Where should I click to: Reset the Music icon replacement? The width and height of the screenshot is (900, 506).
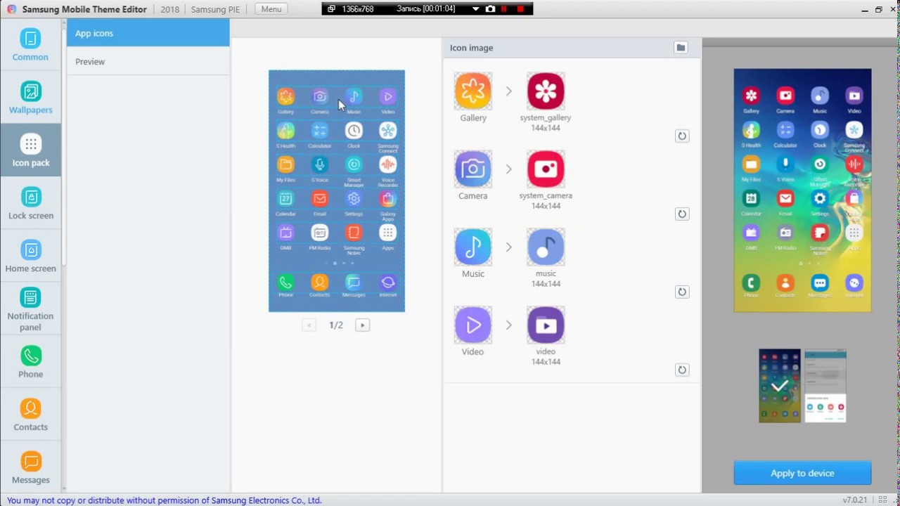pos(681,292)
